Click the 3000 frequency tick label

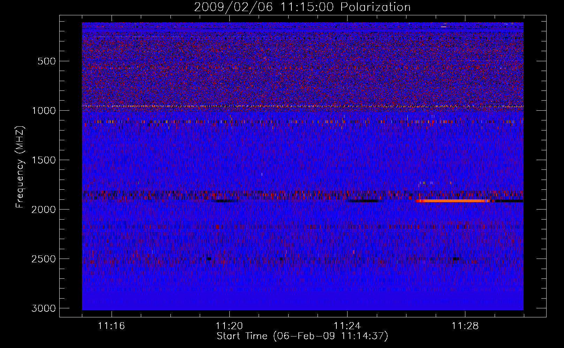pyautogui.click(x=44, y=308)
